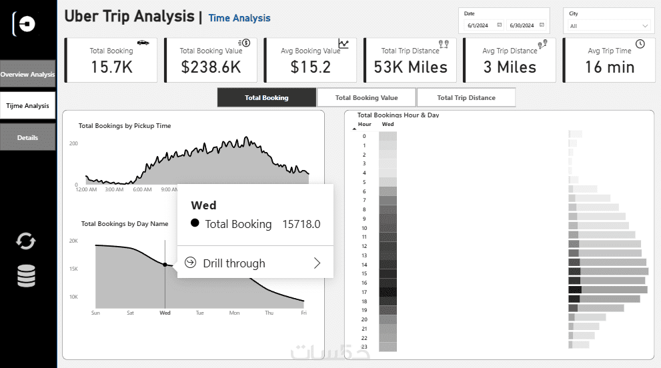Toggle the Total Booking Value measure button

(366, 97)
